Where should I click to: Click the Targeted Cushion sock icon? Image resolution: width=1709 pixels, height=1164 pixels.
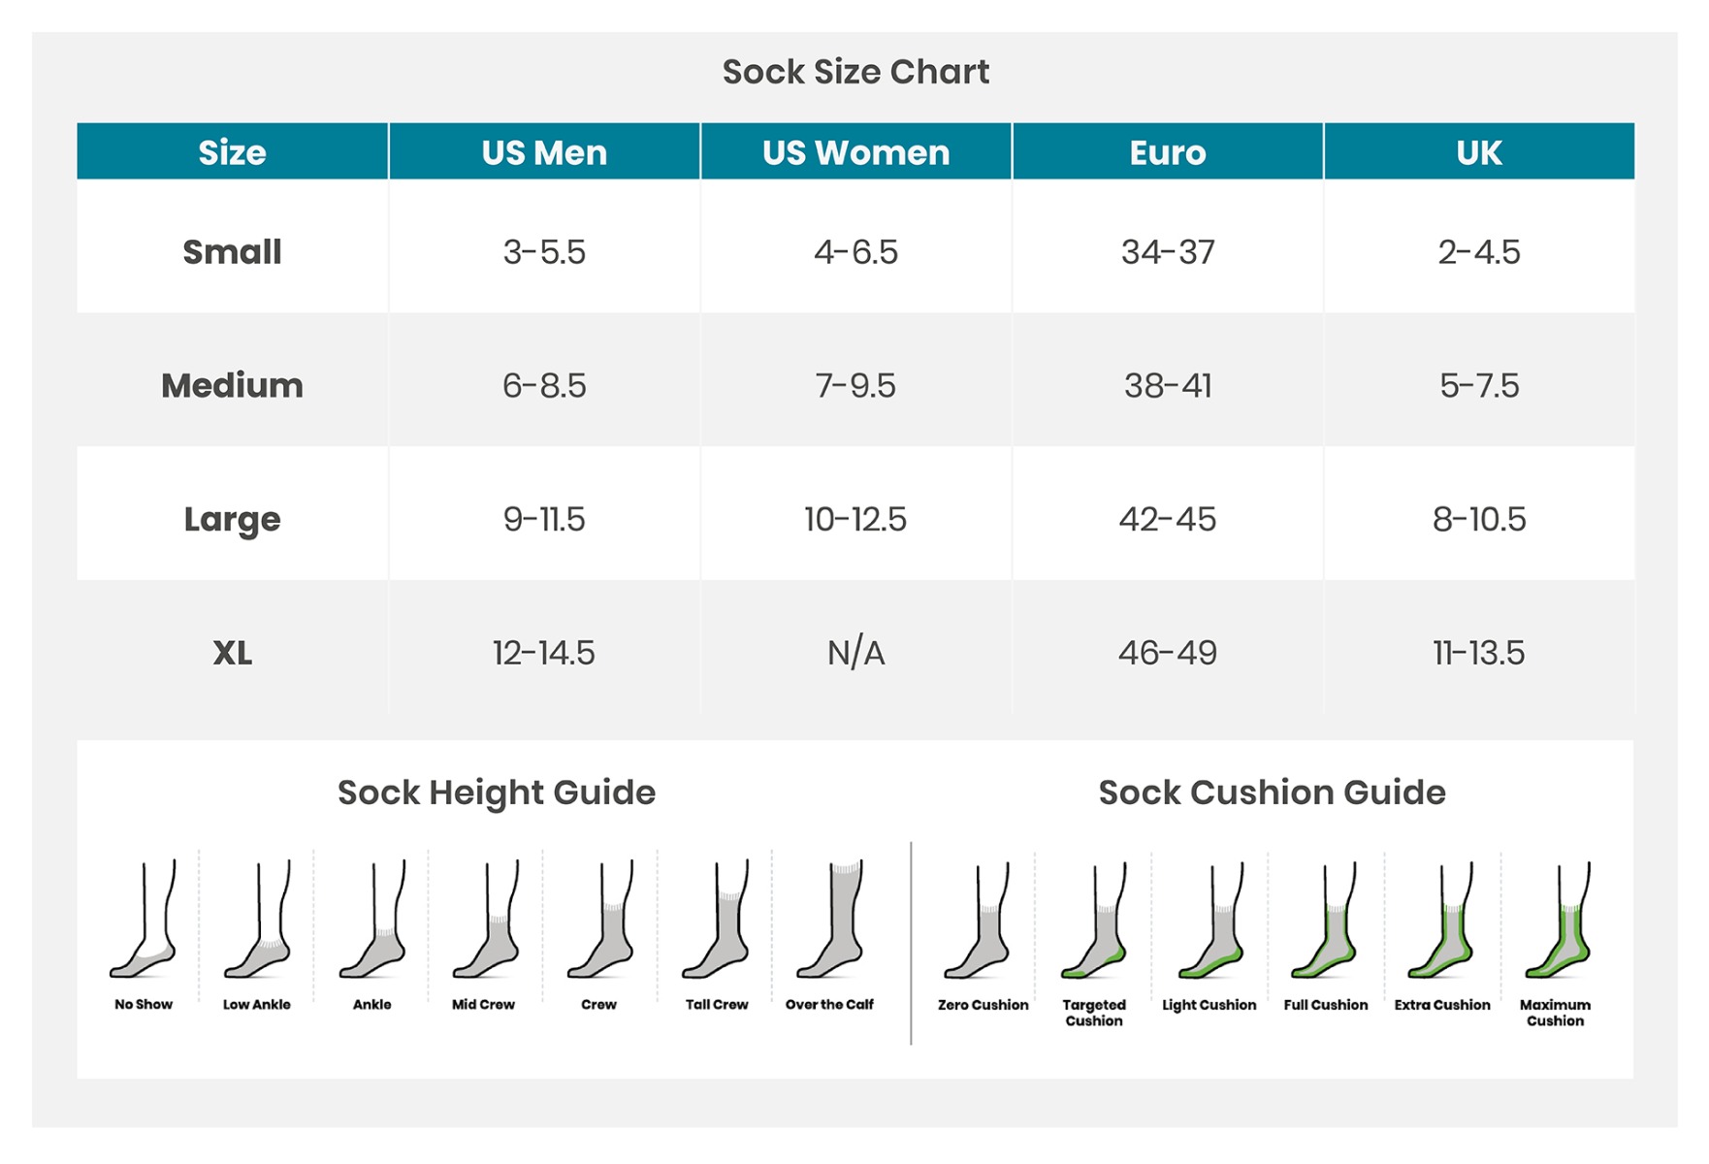[1094, 921]
